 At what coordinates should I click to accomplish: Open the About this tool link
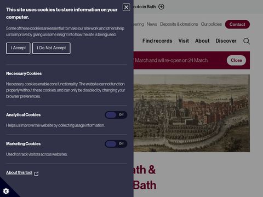coord(19,172)
